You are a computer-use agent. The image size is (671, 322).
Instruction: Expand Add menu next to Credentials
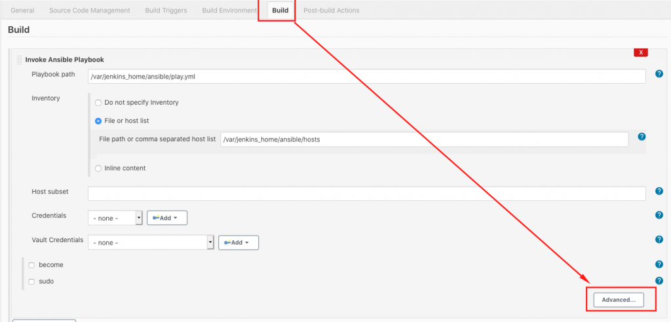167,218
